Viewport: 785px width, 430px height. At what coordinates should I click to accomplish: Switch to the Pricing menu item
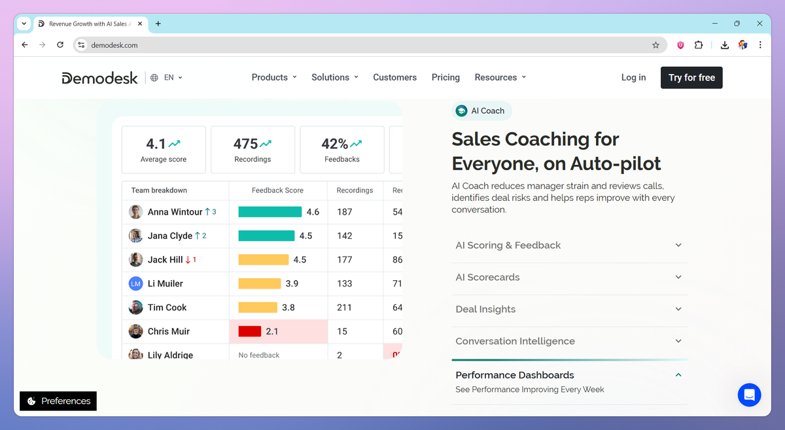pyautogui.click(x=445, y=77)
